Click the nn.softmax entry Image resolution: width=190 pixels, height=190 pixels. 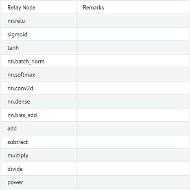pos(21,75)
